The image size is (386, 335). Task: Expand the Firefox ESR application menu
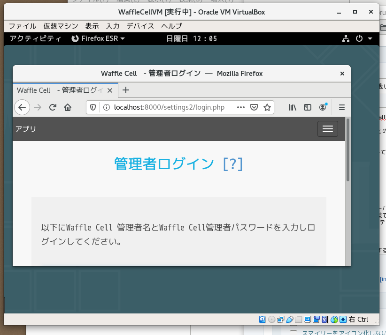pyautogui.click(x=98, y=38)
